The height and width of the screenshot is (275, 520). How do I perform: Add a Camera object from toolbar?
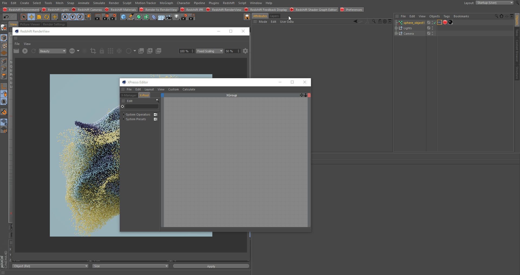(x=169, y=17)
